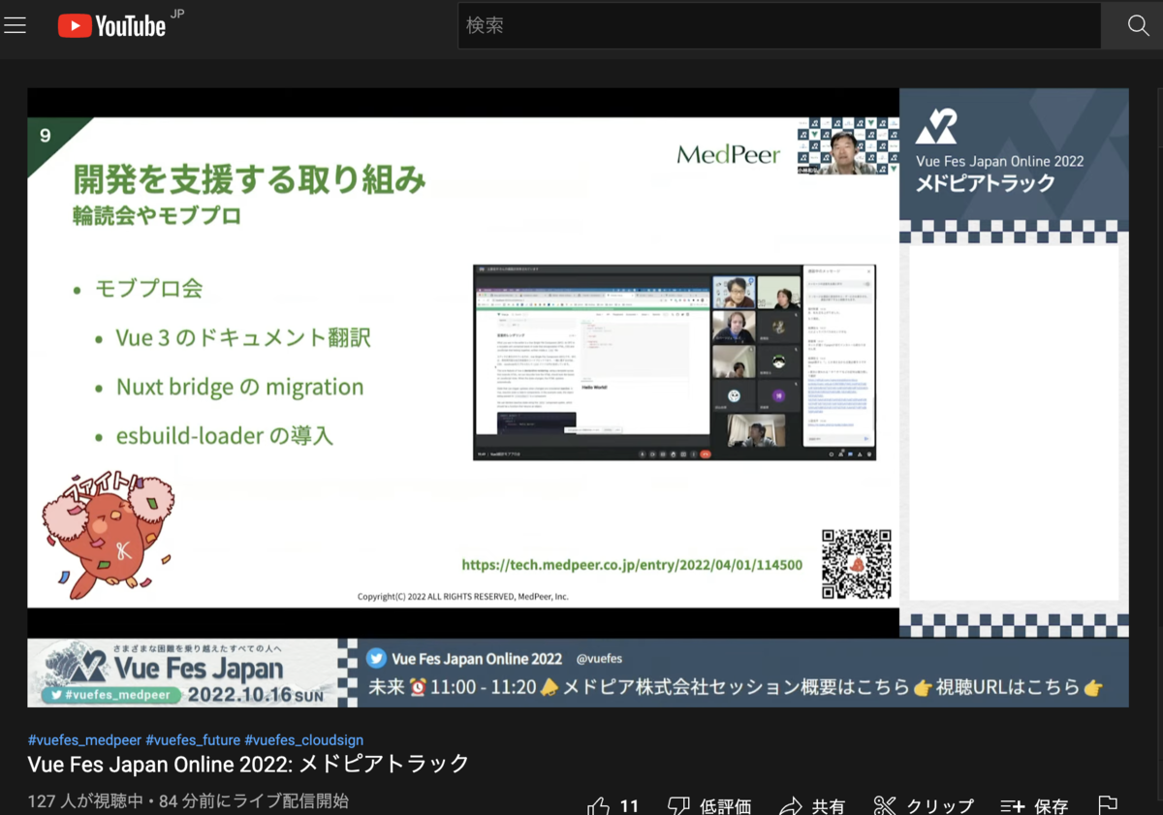Click the Twitter bird icon in the banner
Image resolution: width=1163 pixels, height=815 pixels.
(x=376, y=658)
